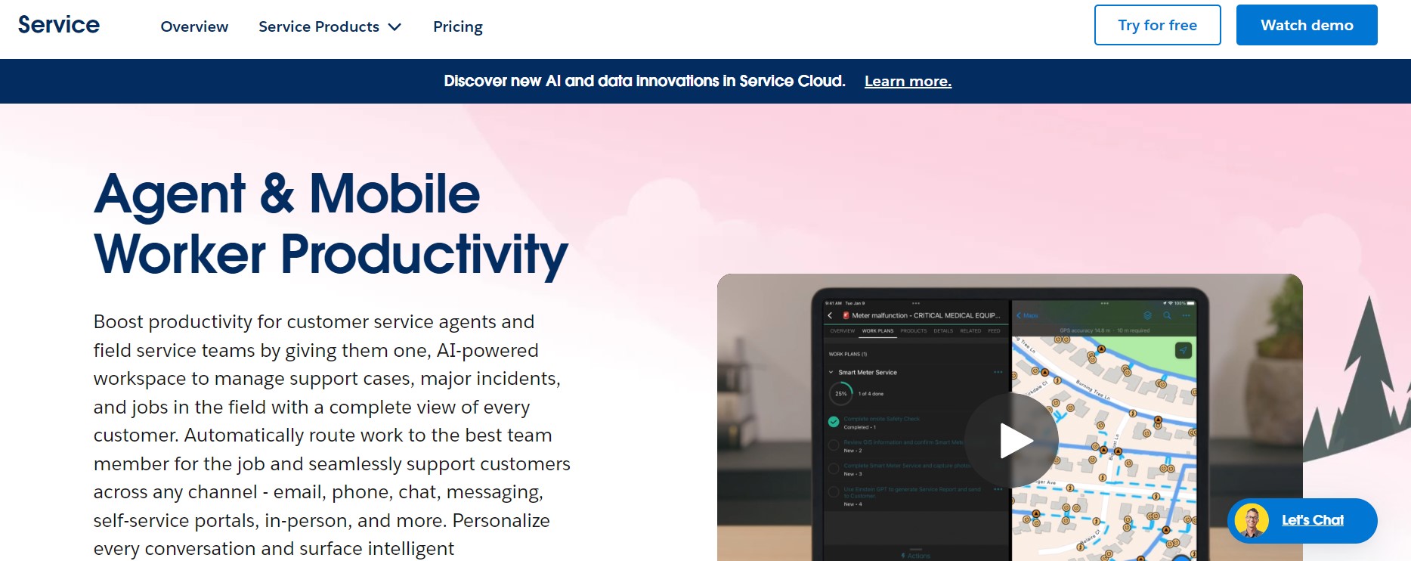The height and width of the screenshot is (561, 1411).
Task: Select the Work Plans tab in tablet
Action: [877, 330]
